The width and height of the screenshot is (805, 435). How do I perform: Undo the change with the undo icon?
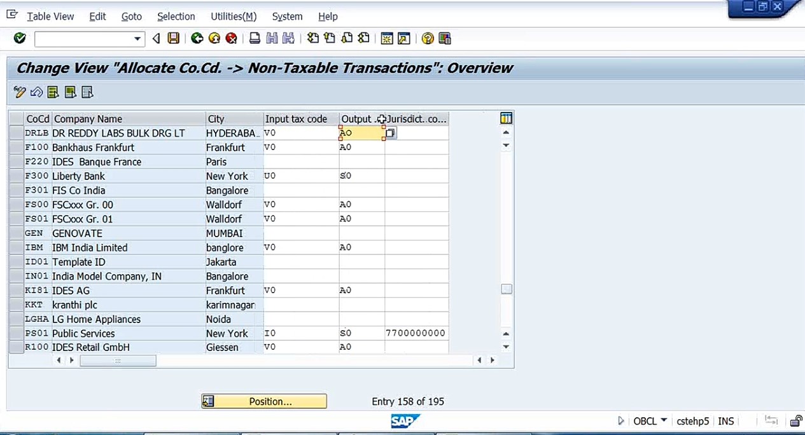point(36,93)
